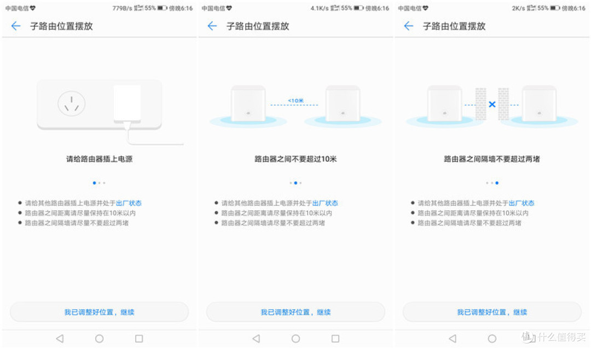Click the heart icon beside 中国电信 on right screen
The width and height of the screenshot is (591, 349).
click(425, 8)
